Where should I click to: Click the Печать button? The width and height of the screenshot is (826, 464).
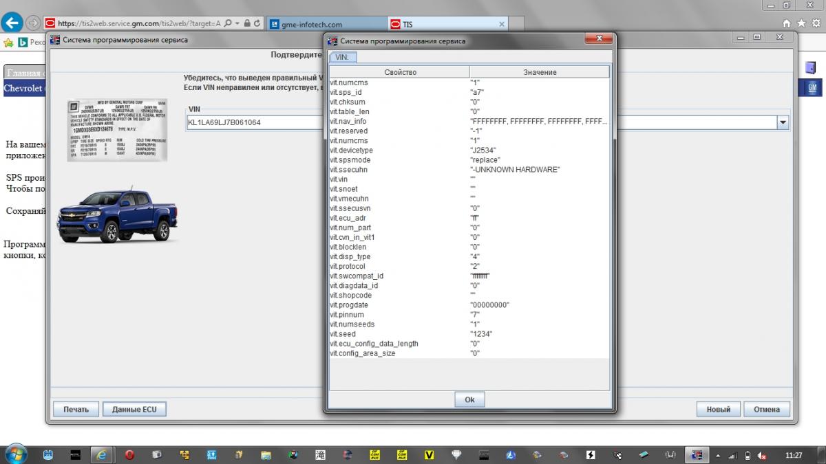[76, 409]
